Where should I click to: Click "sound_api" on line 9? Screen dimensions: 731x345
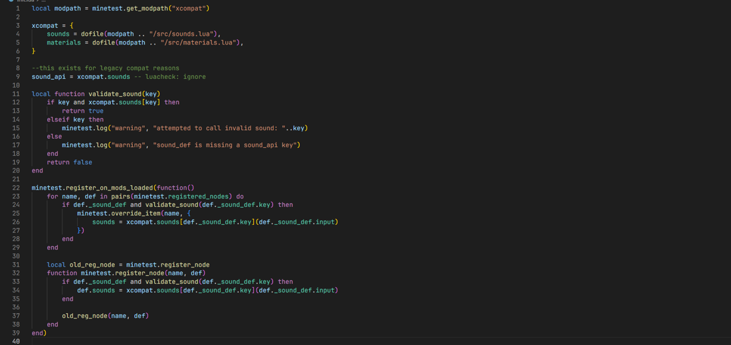pos(49,77)
